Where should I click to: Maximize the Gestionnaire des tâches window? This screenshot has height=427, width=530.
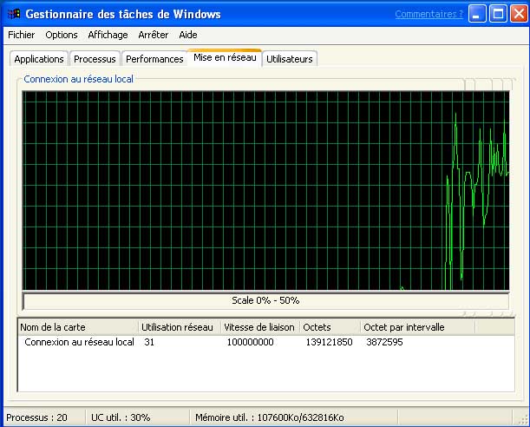[498, 14]
